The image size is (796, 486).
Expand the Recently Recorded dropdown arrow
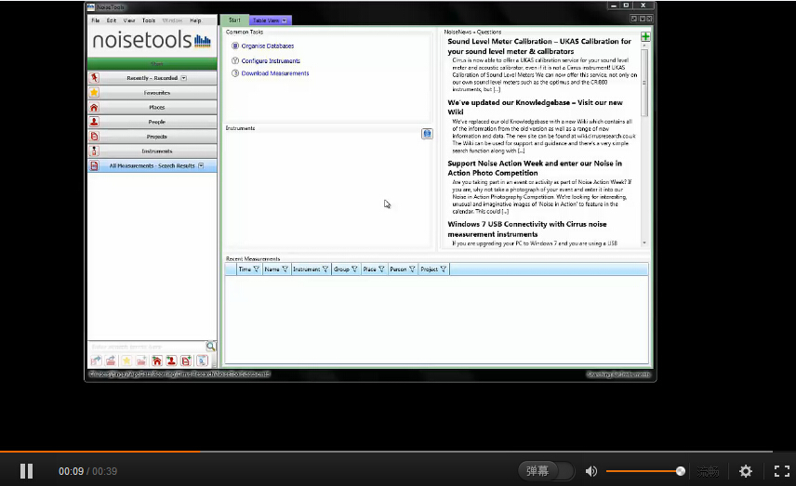184,78
